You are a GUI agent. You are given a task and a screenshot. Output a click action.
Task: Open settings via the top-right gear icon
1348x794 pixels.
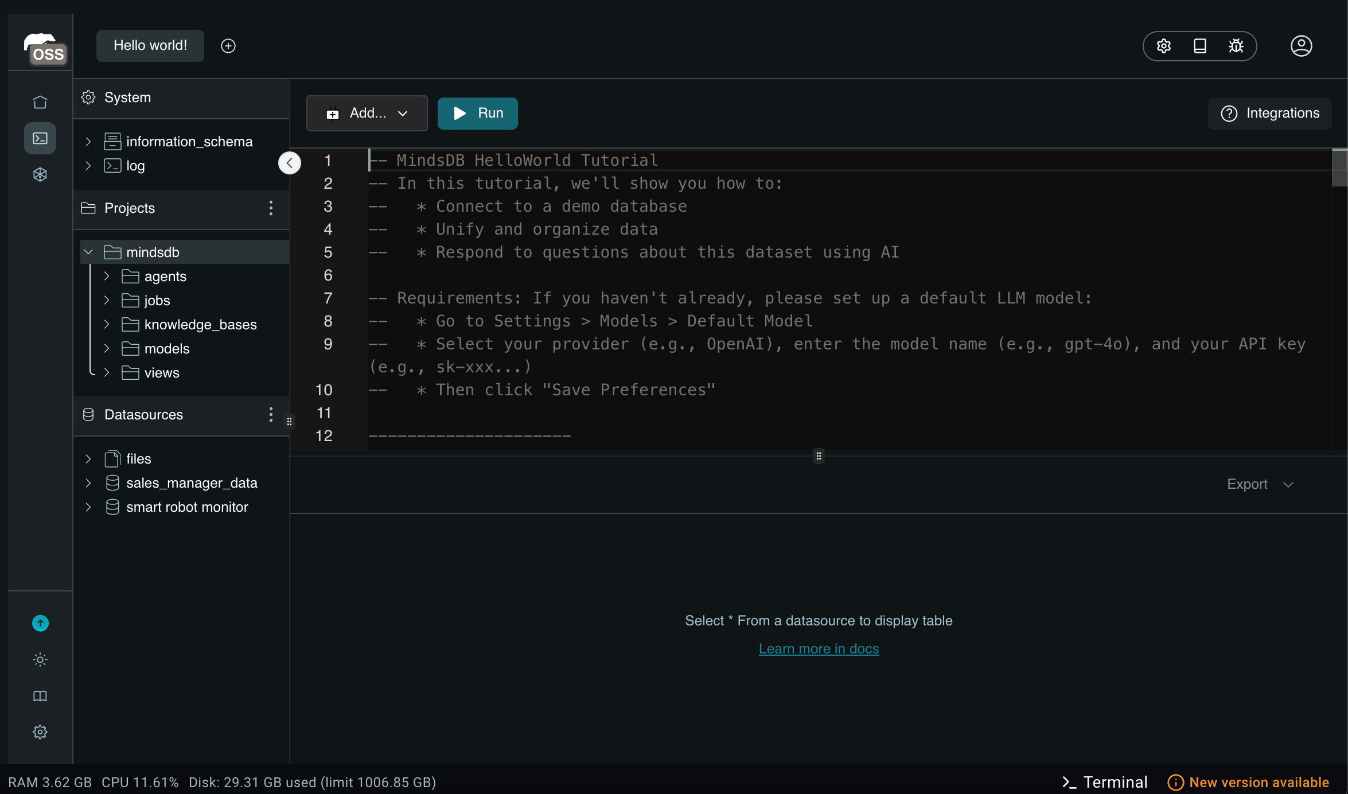[x=1164, y=46]
